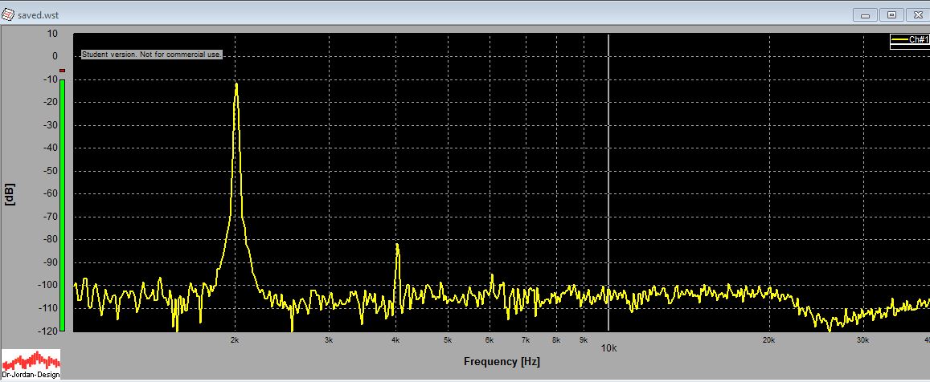Click the [dB] vertical axis label
The width and height of the screenshot is (930, 382).
click(10, 194)
